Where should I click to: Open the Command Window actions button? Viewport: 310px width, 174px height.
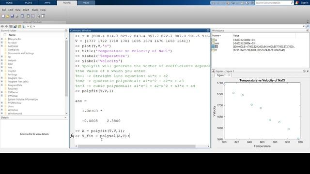[x=208, y=30]
